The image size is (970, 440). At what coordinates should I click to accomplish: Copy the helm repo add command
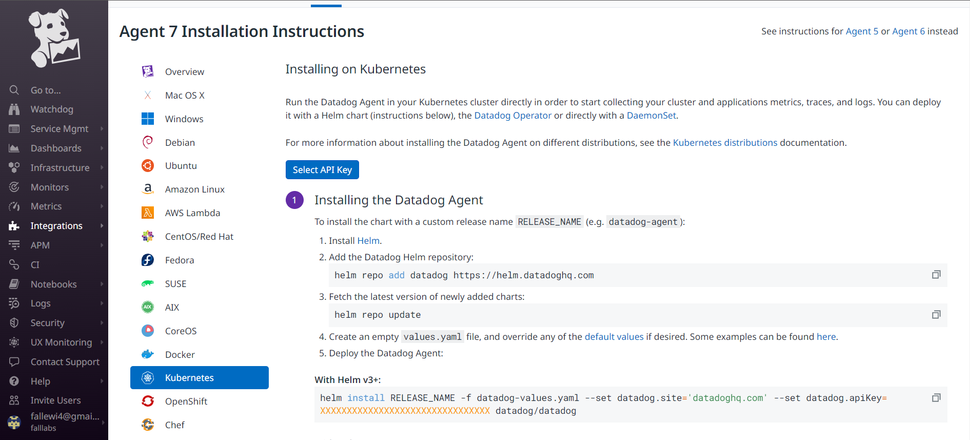click(936, 275)
